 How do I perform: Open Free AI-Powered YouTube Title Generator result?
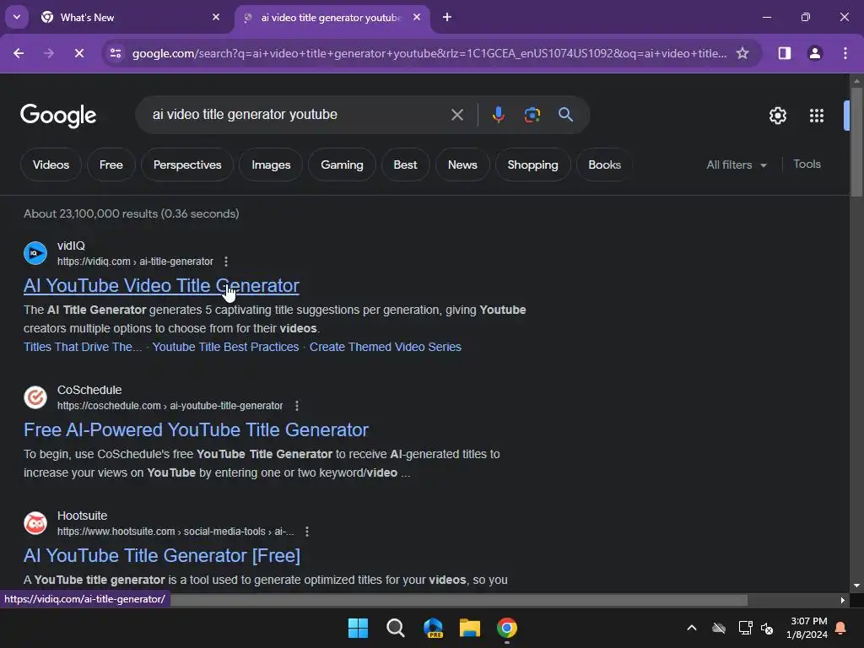(196, 429)
